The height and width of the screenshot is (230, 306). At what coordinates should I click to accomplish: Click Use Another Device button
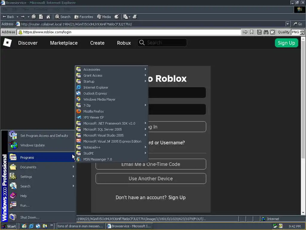151,178
